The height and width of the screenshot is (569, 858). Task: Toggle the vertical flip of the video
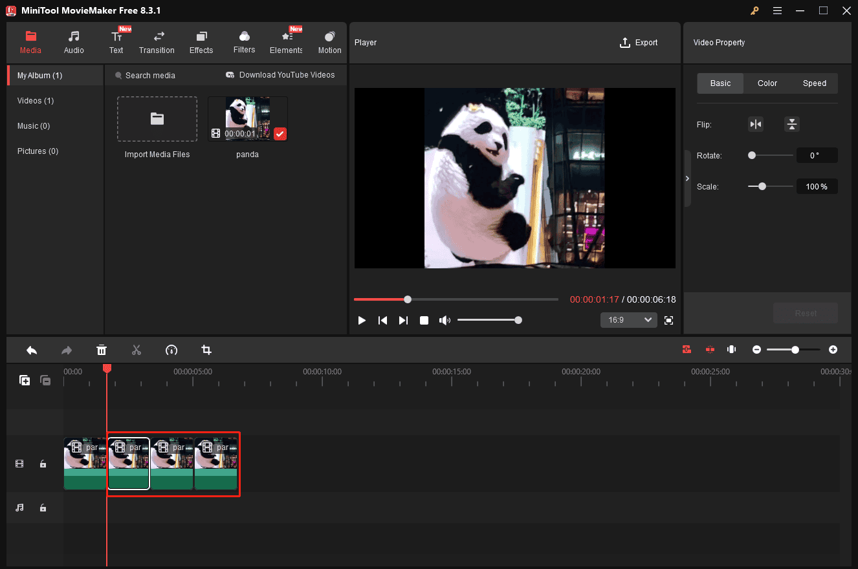[x=792, y=123]
